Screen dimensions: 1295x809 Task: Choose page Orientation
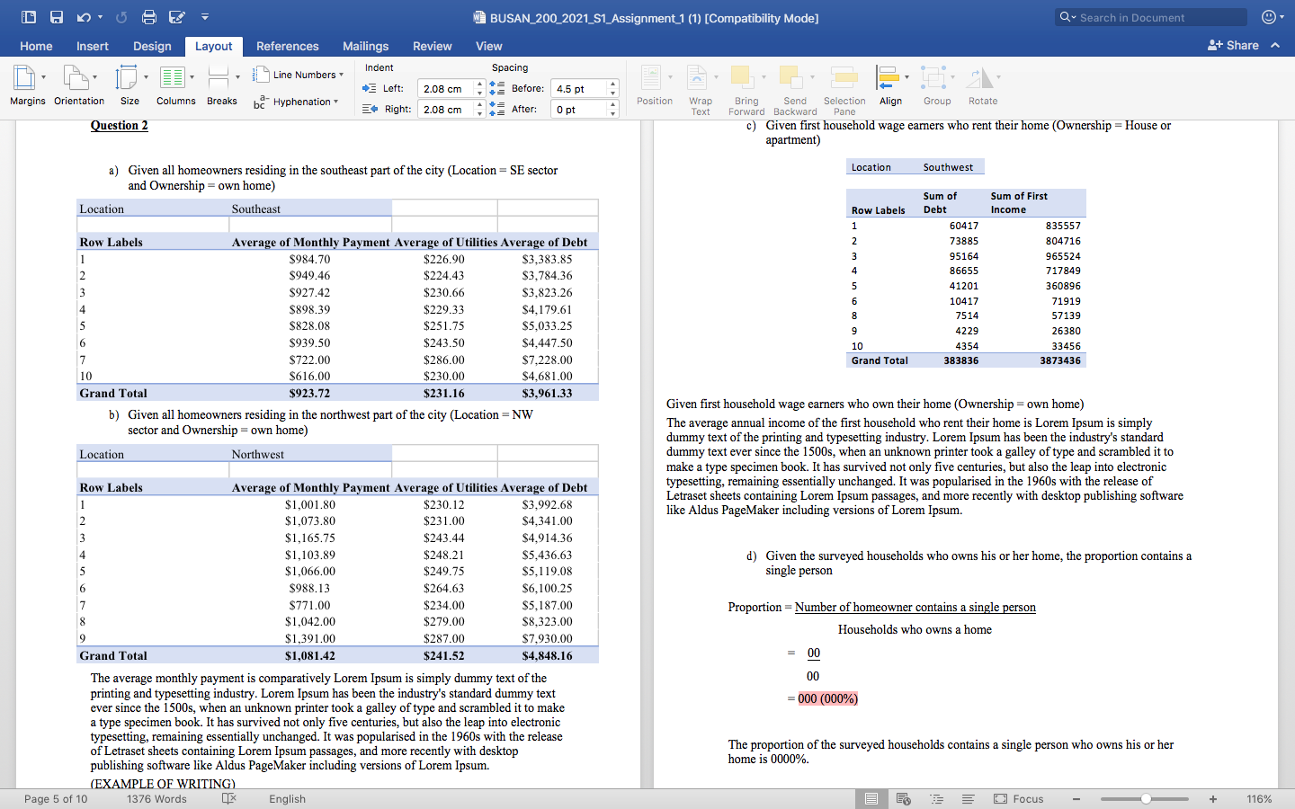79,86
